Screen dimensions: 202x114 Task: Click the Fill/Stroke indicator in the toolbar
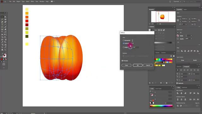coord(4,56)
